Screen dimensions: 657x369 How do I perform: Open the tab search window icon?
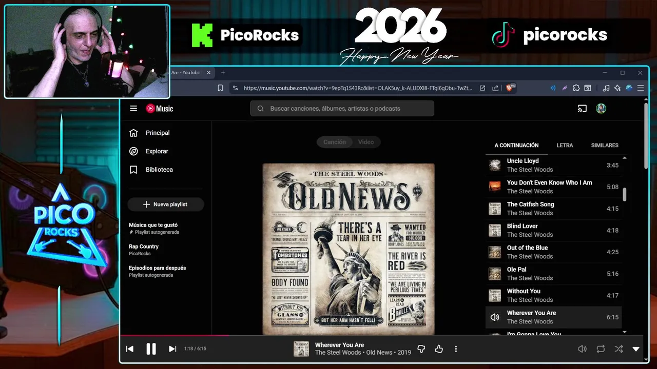pyautogui.click(x=588, y=88)
